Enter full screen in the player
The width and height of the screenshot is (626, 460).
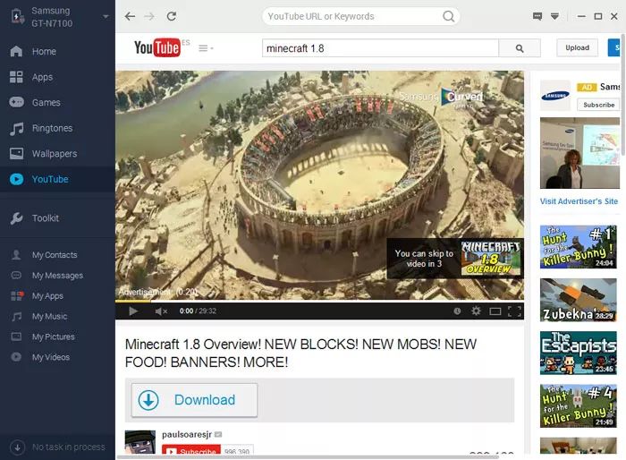[x=514, y=311]
